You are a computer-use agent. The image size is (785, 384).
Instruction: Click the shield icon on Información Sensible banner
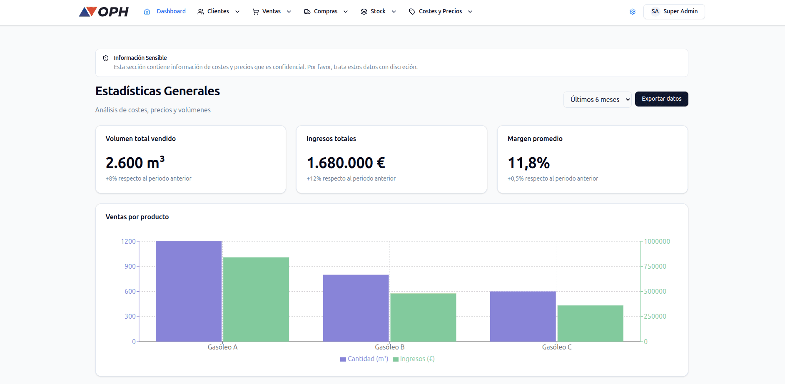click(106, 58)
